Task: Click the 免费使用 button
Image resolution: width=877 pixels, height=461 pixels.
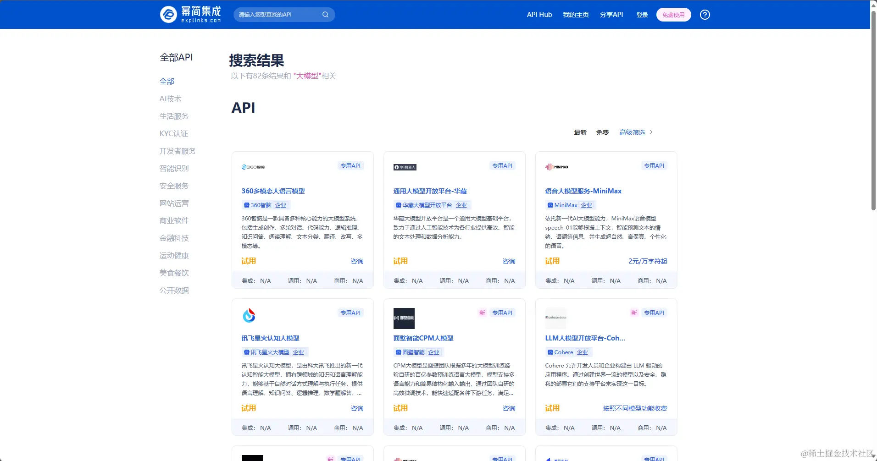Action: (x=673, y=15)
